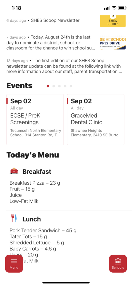Select the last Events page dot
Viewport: 132px width, 286px height.
(x=71, y=86)
